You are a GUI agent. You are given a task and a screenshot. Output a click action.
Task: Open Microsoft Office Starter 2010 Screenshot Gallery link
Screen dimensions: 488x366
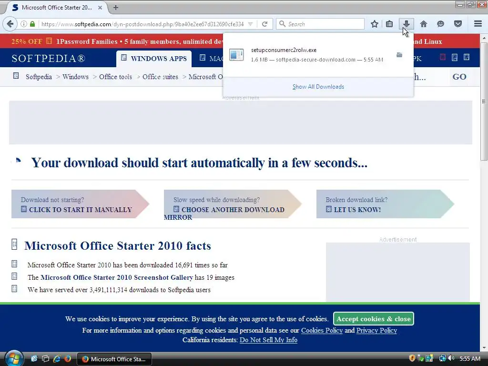pyautogui.click(x=117, y=277)
